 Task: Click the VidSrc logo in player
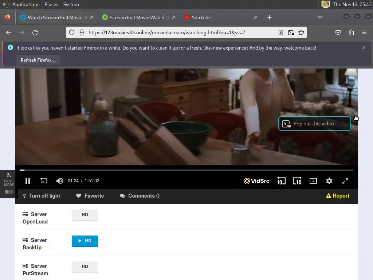coord(257,181)
